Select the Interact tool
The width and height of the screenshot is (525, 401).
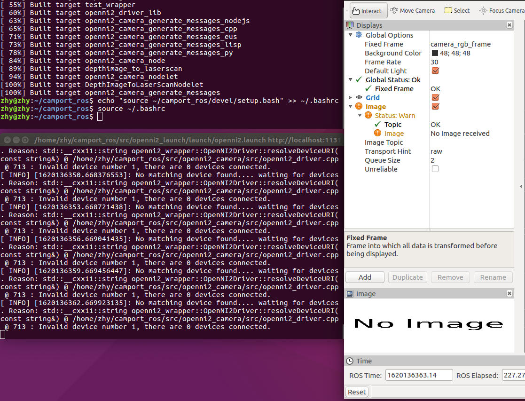click(x=368, y=10)
